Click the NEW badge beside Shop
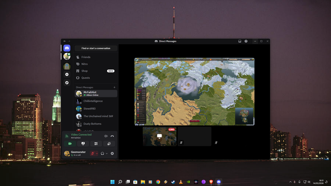Viewport: 331px width, 186px height. (x=111, y=71)
